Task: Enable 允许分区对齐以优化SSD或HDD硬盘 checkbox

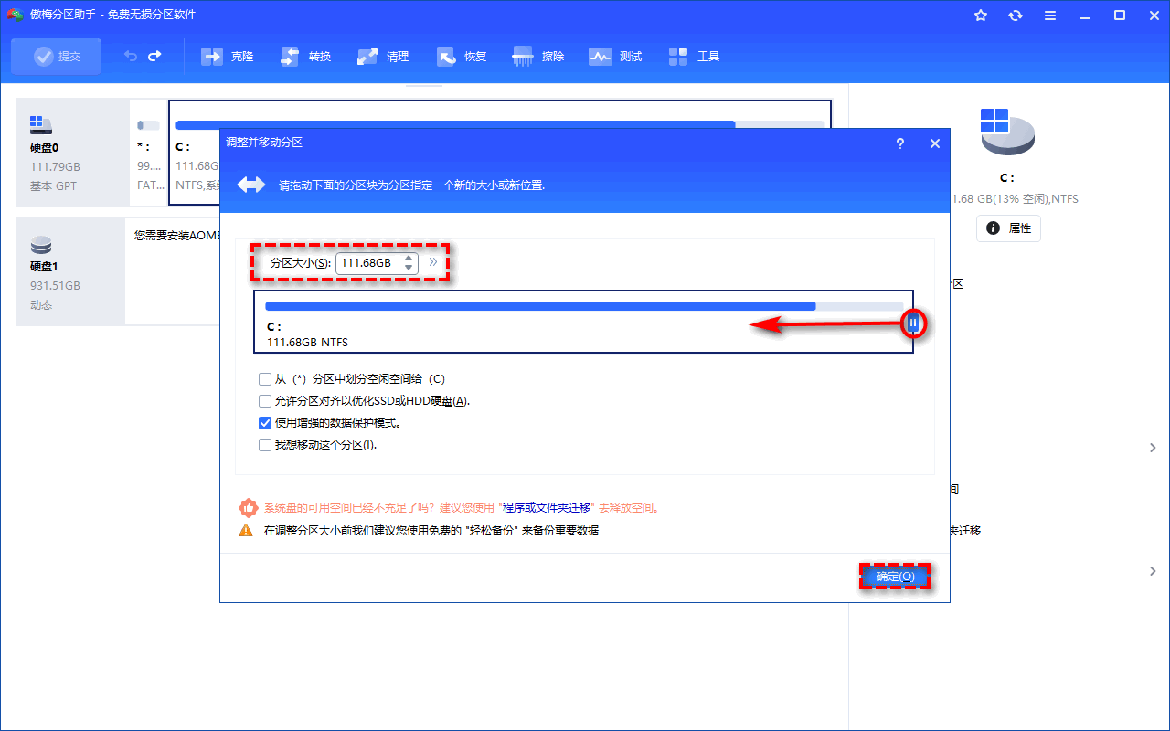Action: click(x=265, y=401)
